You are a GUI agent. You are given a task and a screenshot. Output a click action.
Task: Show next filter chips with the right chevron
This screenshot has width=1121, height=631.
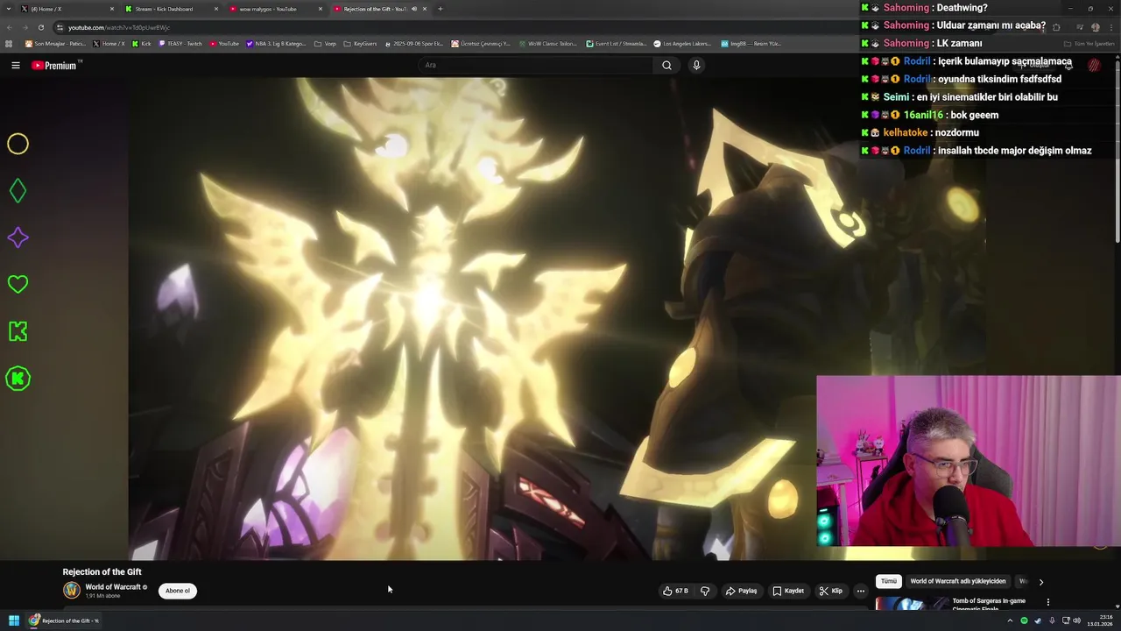(1040, 581)
